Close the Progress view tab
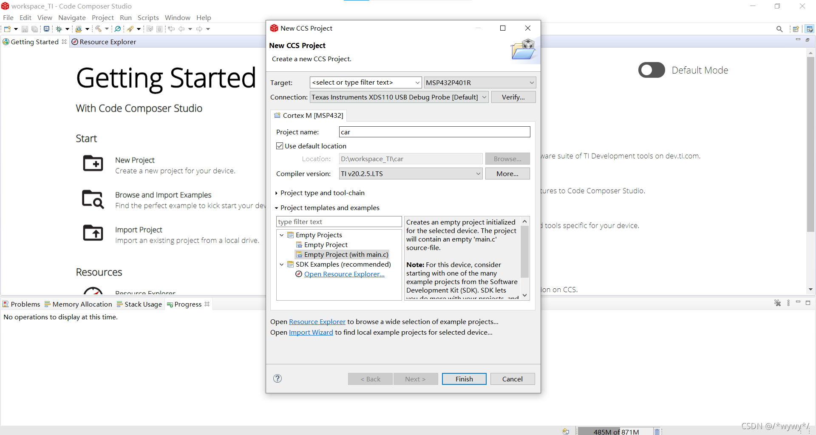This screenshot has width=816, height=435. [x=207, y=304]
